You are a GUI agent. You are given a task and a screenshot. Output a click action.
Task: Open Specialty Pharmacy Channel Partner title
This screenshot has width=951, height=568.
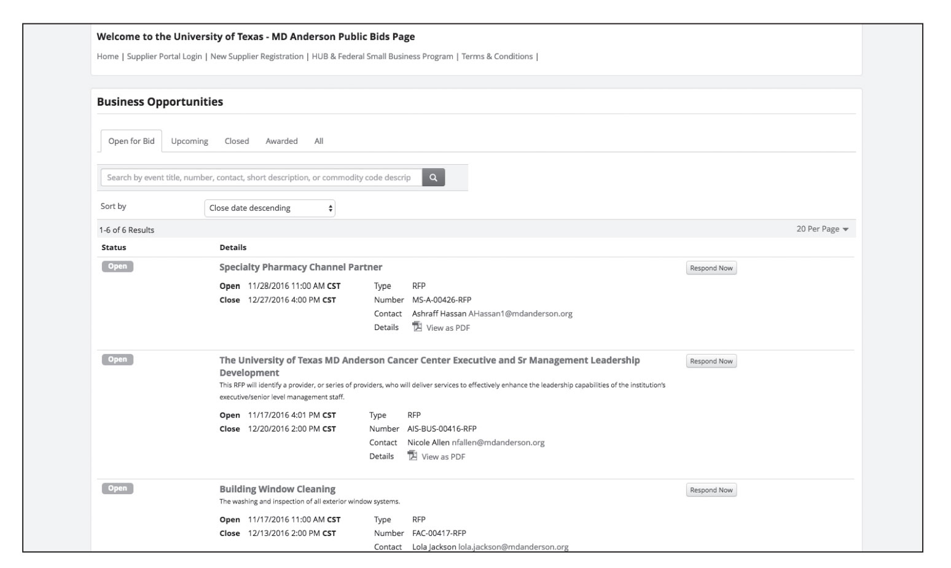(301, 267)
